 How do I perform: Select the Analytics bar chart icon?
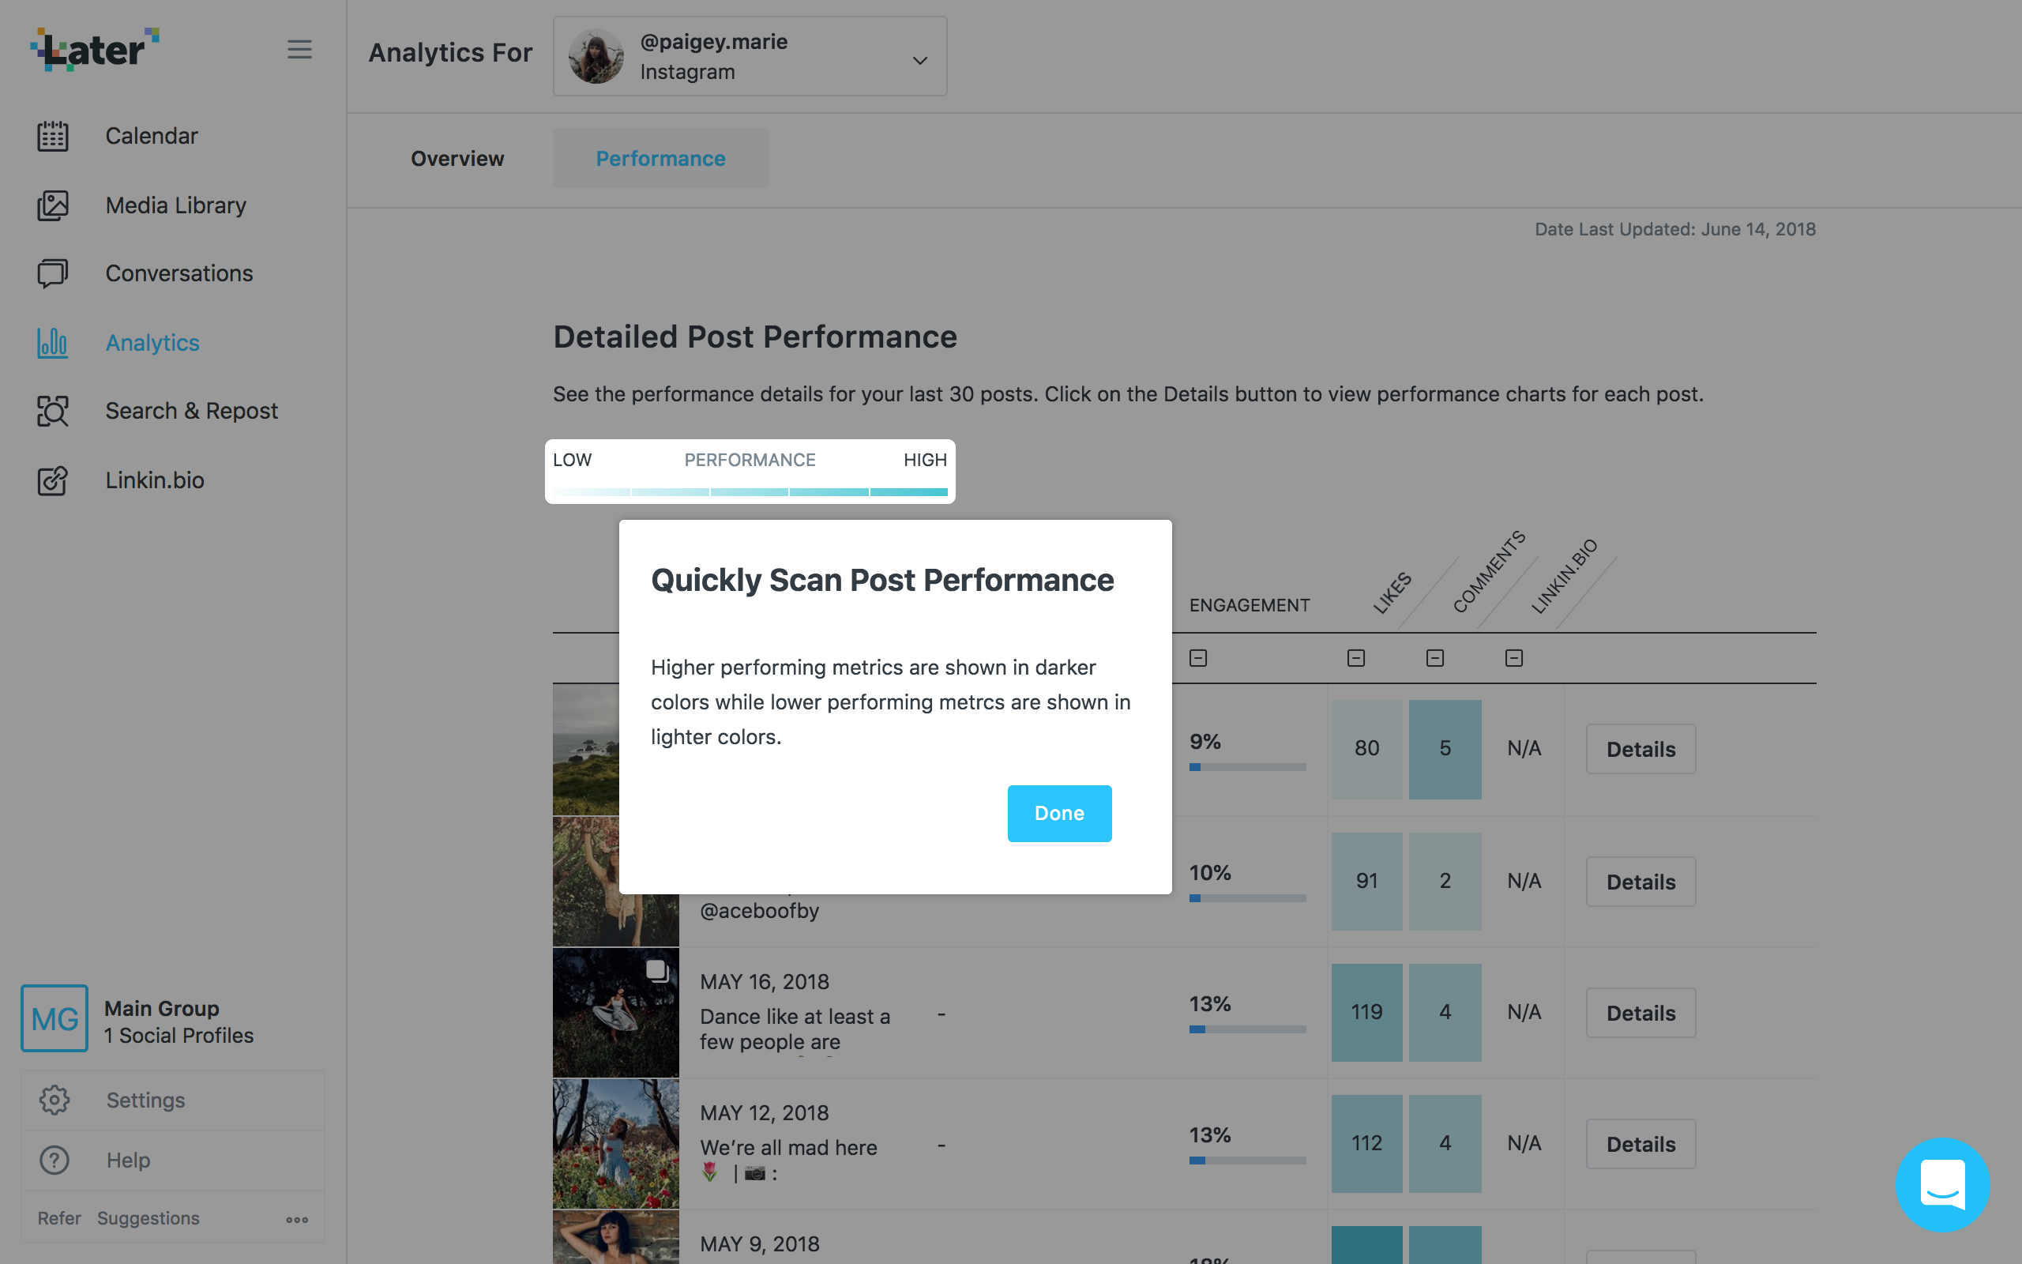point(53,343)
